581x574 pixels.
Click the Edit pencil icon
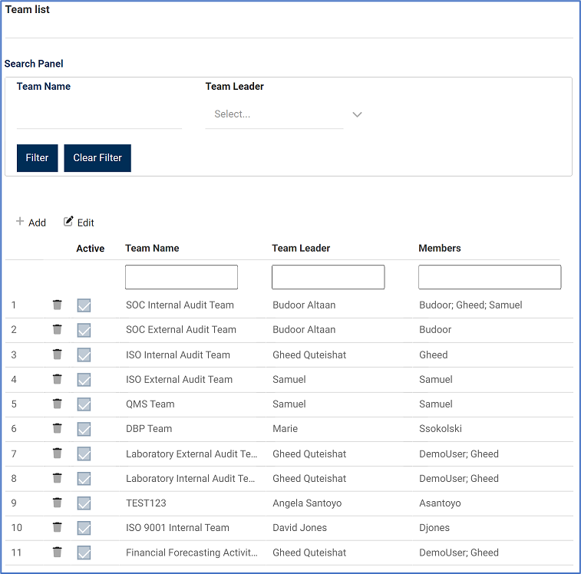click(x=68, y=221)
